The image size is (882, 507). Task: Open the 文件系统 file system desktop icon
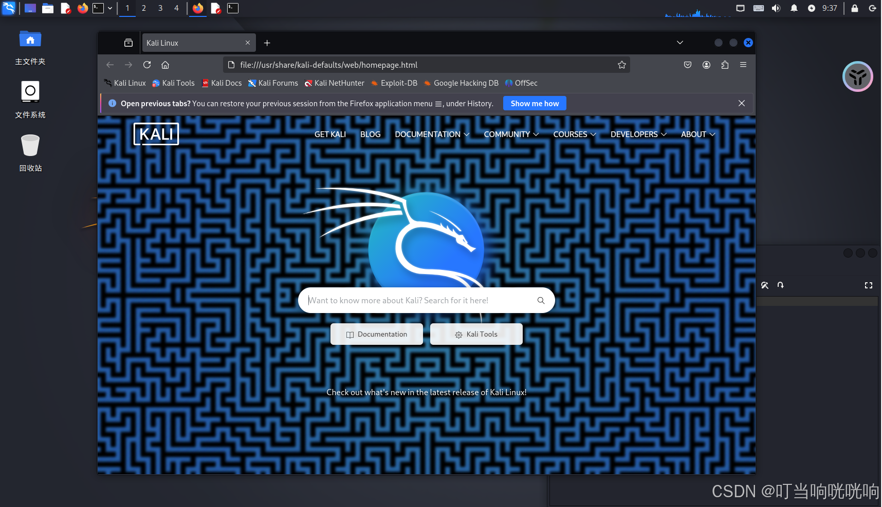30,100
